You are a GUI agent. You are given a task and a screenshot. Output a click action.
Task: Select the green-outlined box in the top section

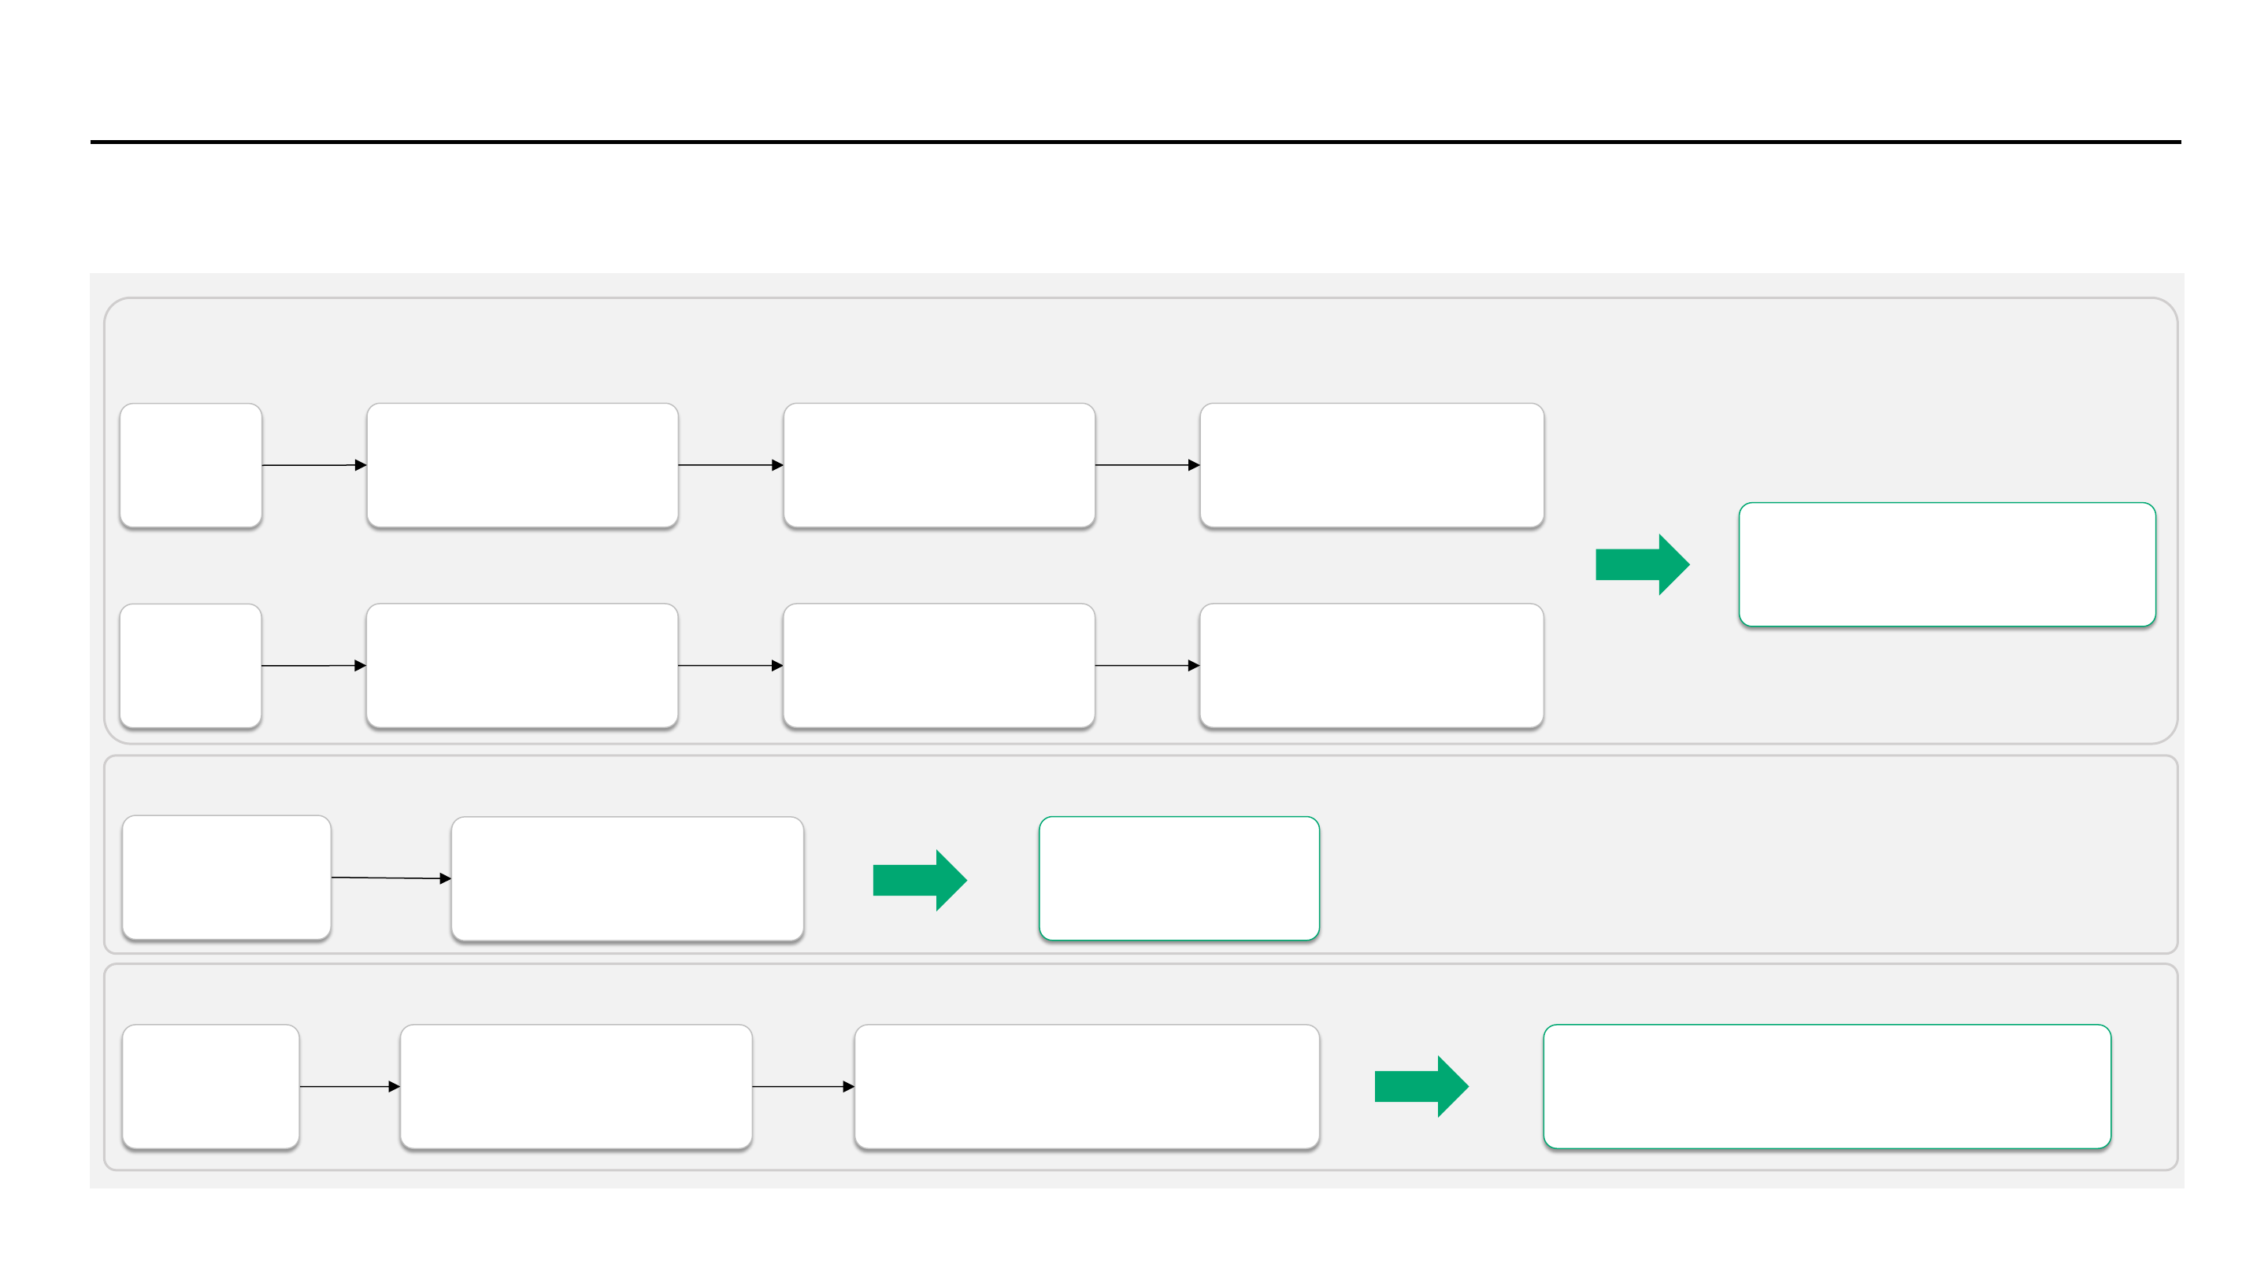(x=1947, y=564)
